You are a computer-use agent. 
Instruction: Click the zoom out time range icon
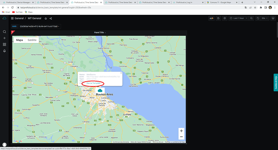click(x=251, y=18)
